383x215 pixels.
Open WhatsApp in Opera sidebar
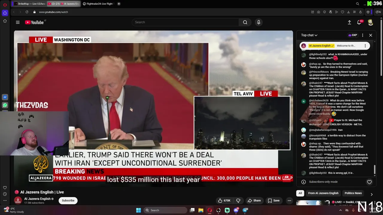(5, 105)
